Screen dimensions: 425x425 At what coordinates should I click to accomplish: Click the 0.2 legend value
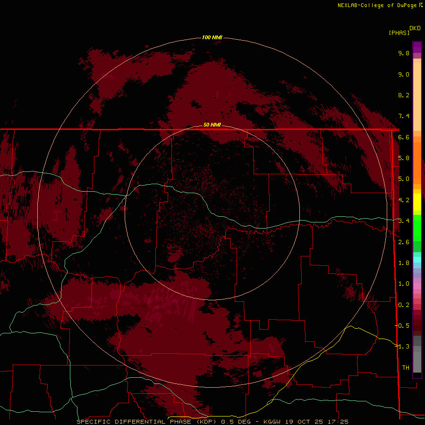pos(404,305)
